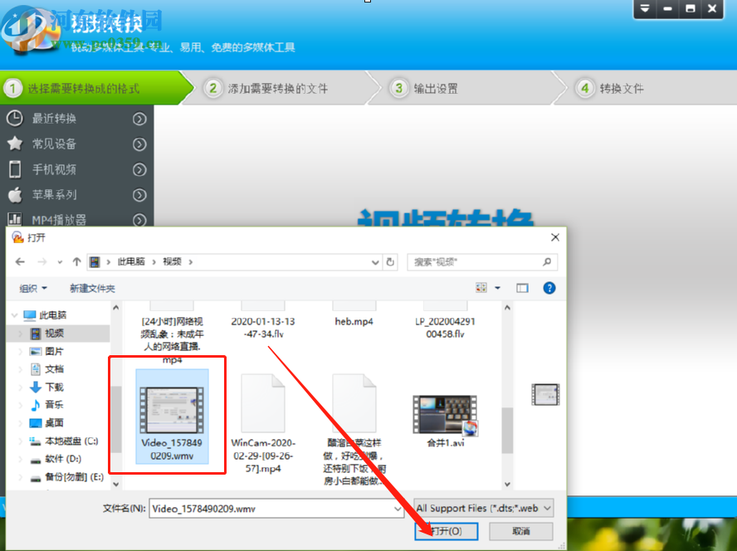Viewport: 737px width, 551px height.
Task: Open the filename dropdown arrow
Action: point(398,509)
